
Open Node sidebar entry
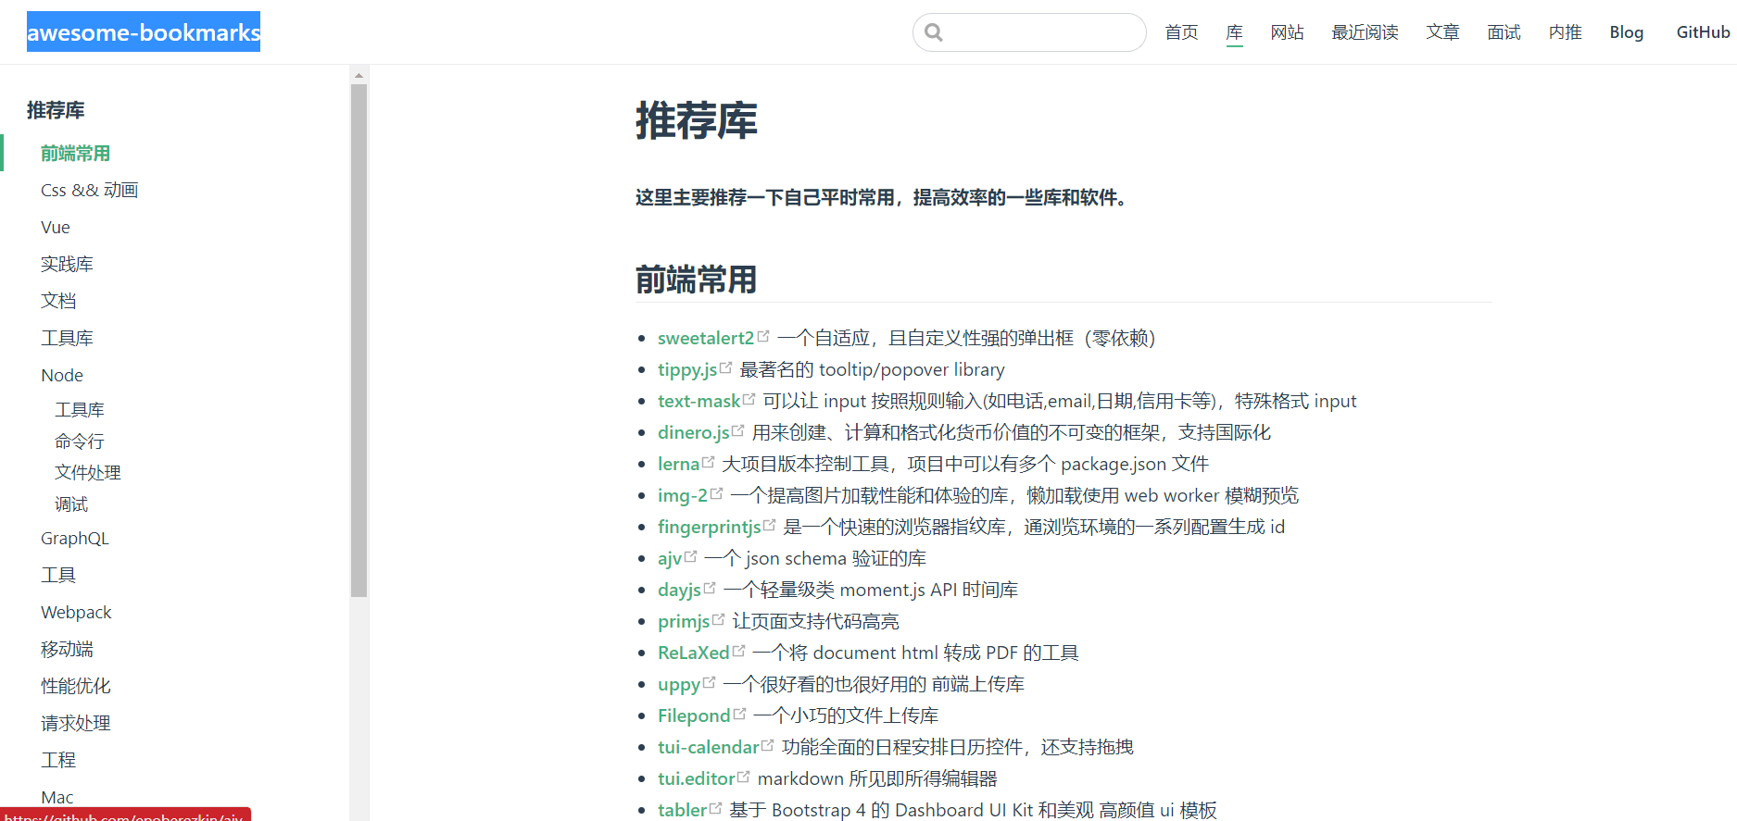(x=62, y=375)
